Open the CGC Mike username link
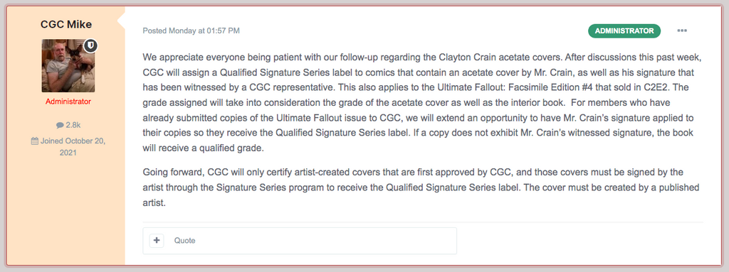Viewport: 729px width, 272px height. pos(65,24)
